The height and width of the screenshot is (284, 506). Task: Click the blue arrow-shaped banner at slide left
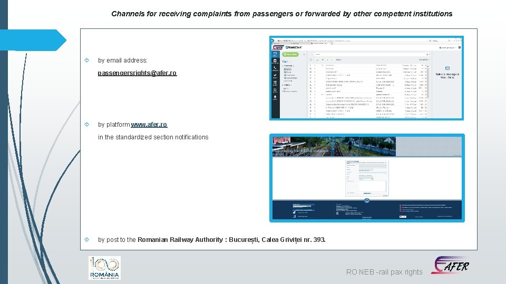click(x=32, y=40)
